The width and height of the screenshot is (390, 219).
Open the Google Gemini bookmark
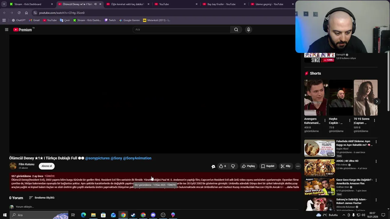pyautogui.click(x=129, y=20)
